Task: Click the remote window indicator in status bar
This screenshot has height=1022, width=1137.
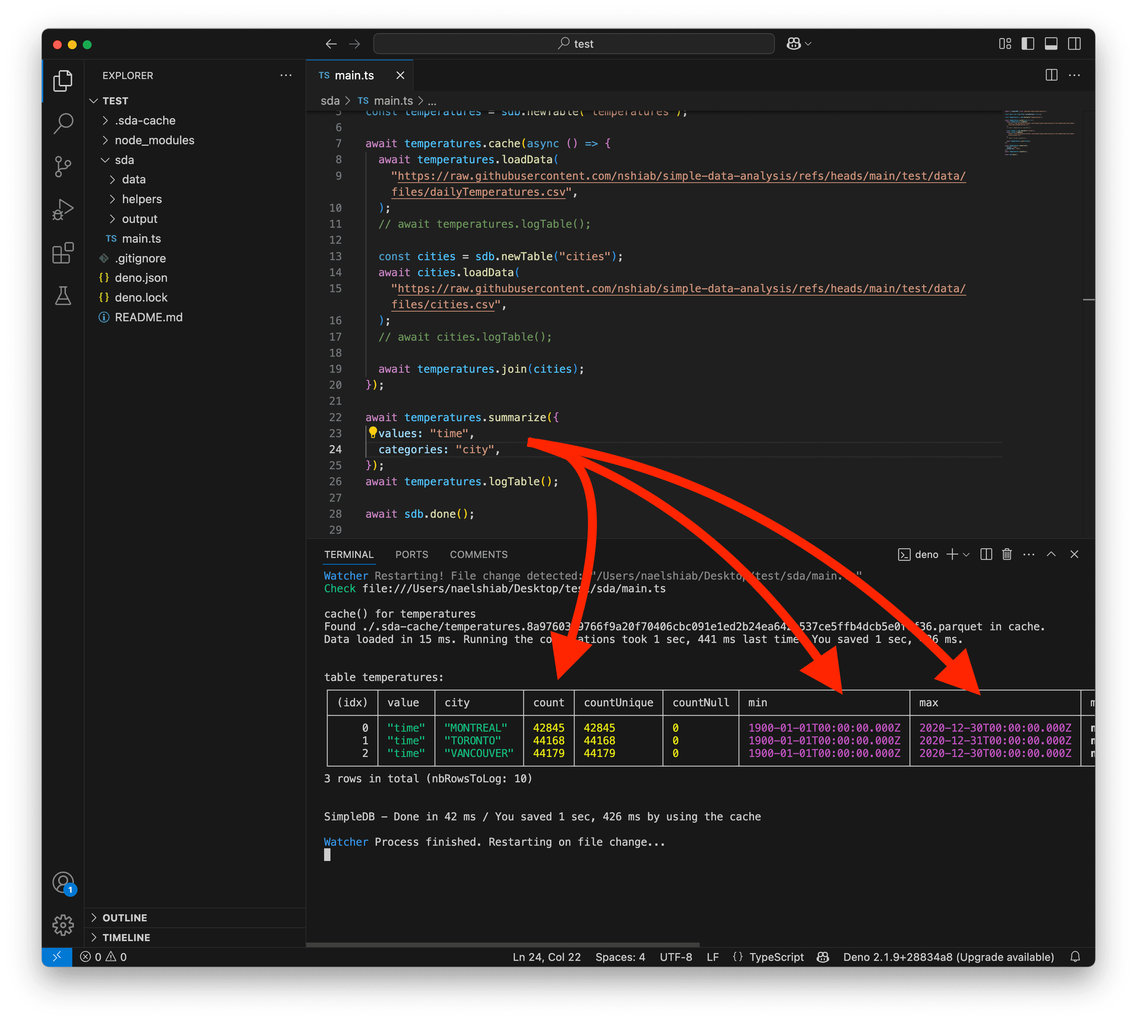Action: tap(57, 957)
